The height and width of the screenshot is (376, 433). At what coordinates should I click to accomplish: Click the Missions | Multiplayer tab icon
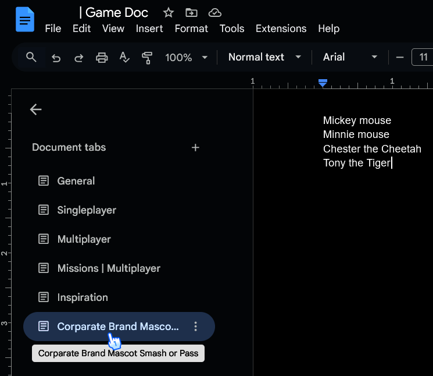pyautogui.click(x=44, y=268)
